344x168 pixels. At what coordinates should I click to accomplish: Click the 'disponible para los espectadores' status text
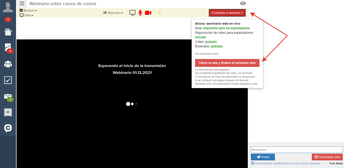coord(226,28)
